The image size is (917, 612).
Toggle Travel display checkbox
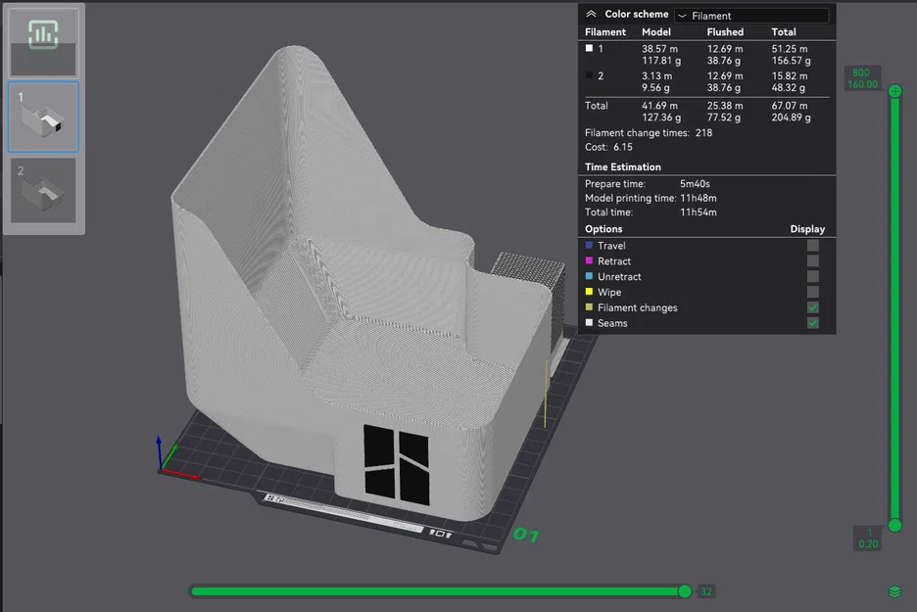[813, 246]
